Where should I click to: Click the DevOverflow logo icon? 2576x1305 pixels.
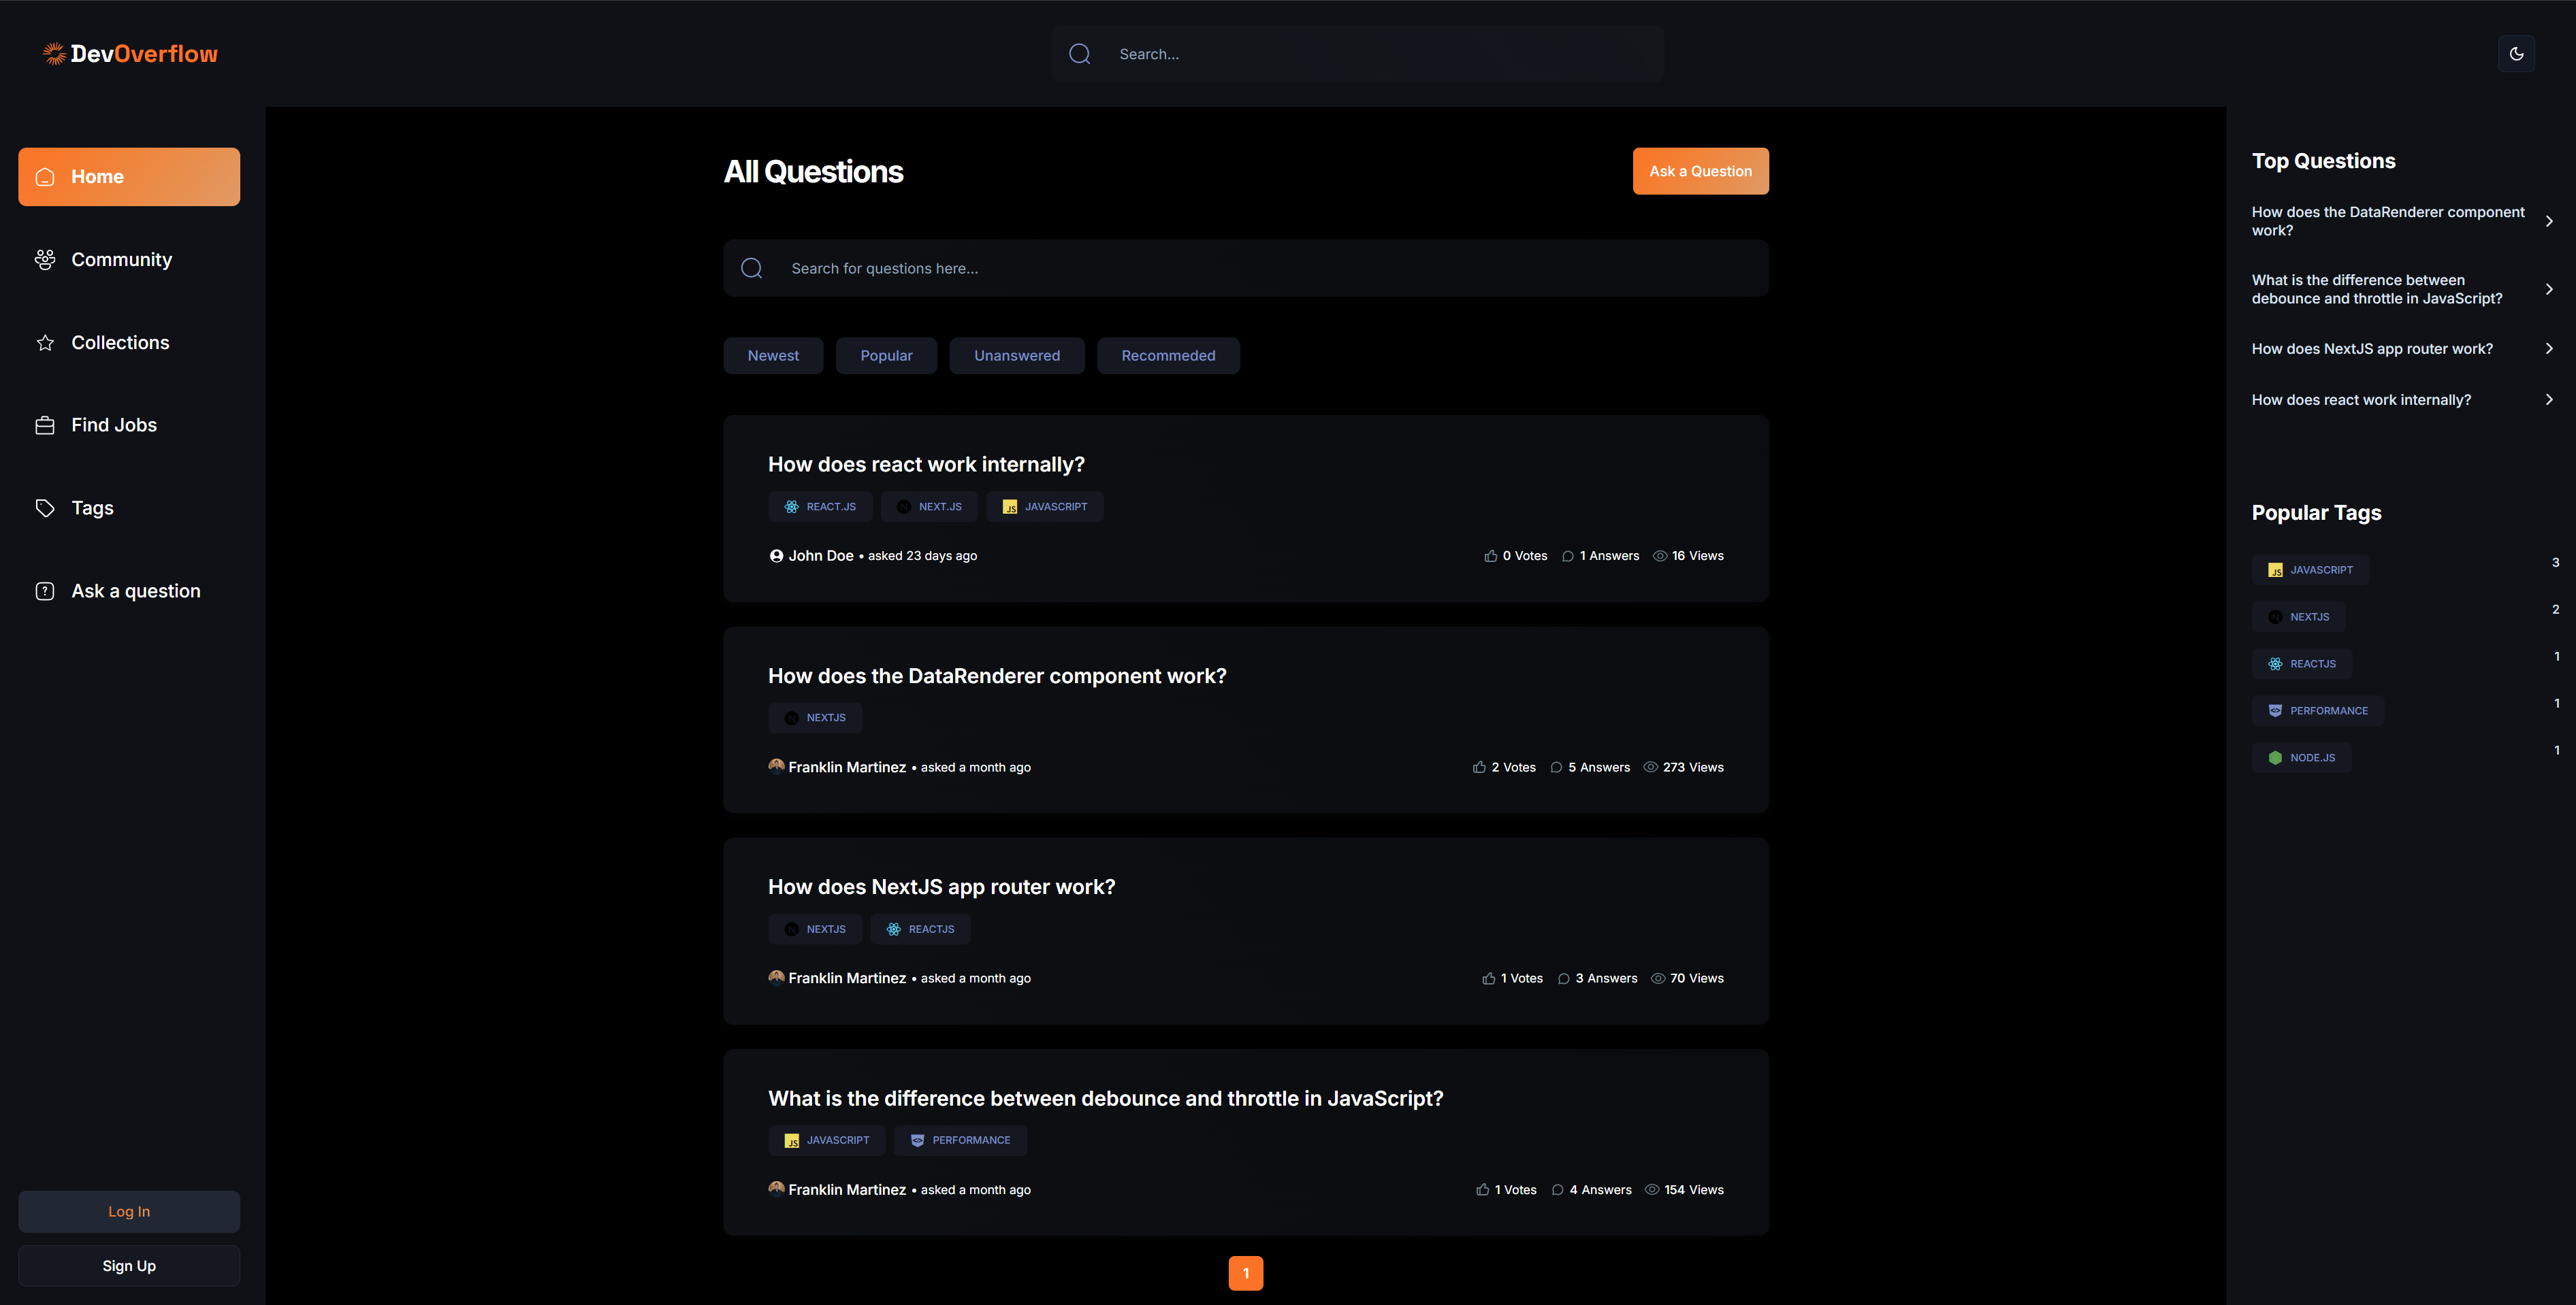tap(54, 54)
